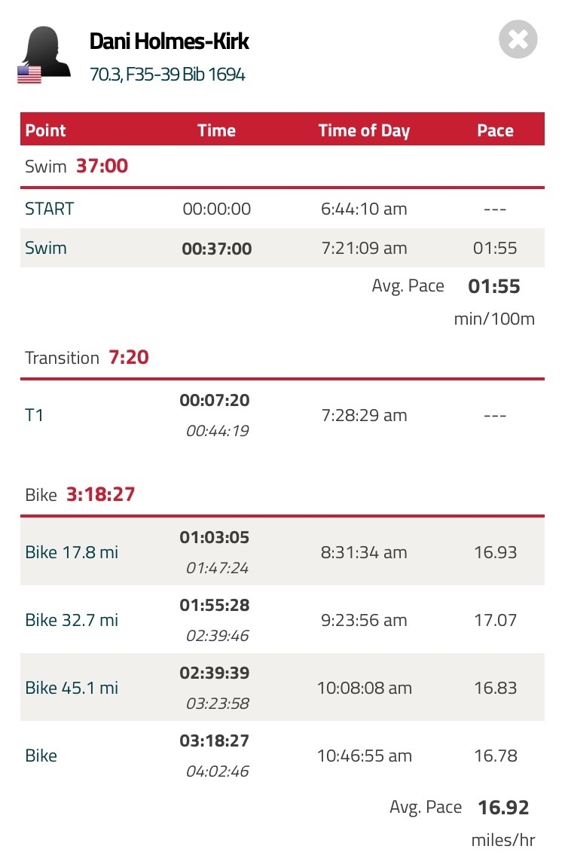Select the Swim split point

click(46, 248)
